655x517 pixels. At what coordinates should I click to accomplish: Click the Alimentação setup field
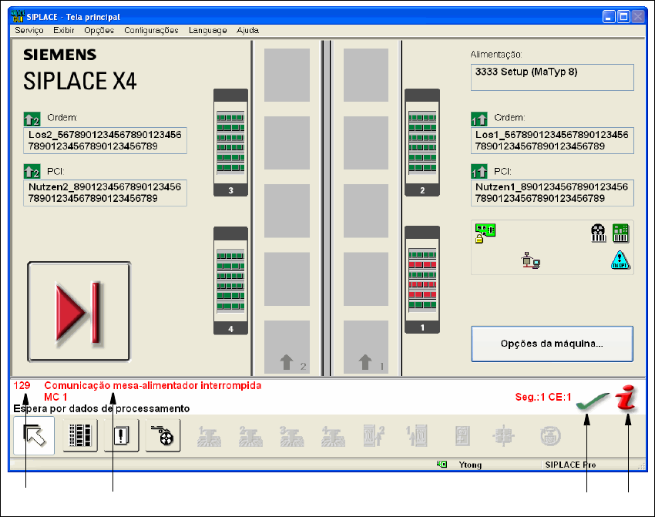pos(552,77)
